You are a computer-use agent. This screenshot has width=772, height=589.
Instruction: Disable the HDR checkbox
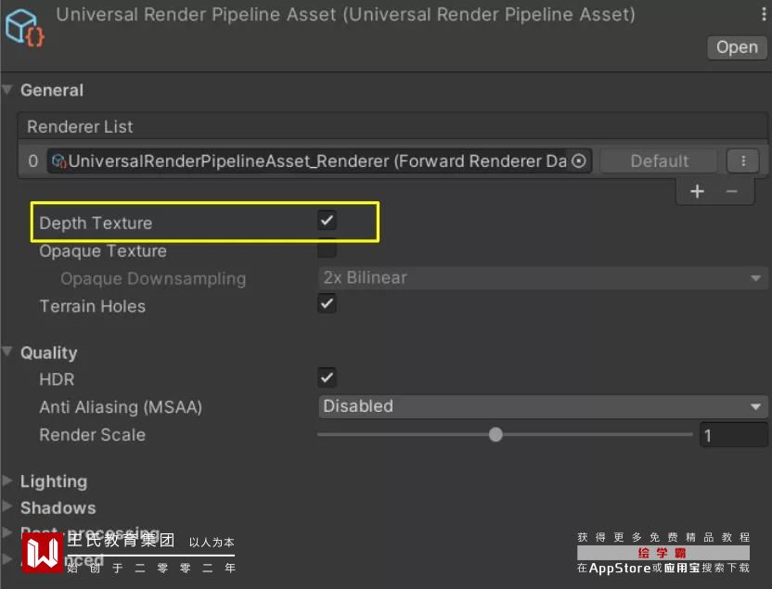pyautogui.click(x=327, y=378)
